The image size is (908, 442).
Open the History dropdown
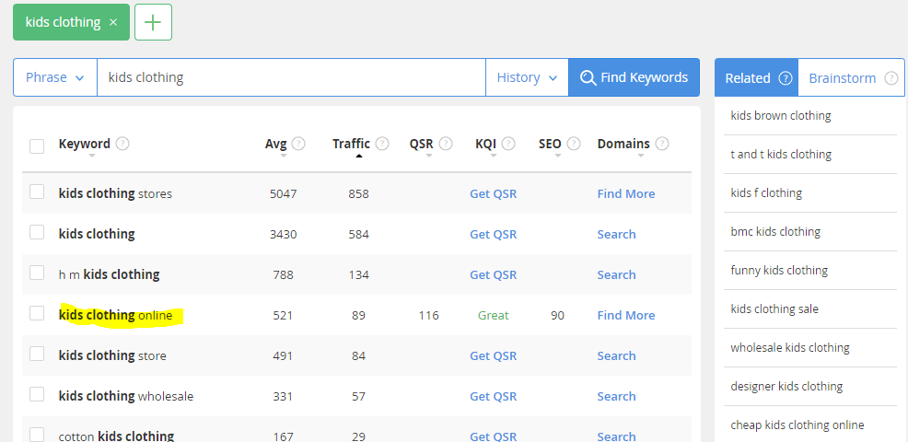[527, 77]
